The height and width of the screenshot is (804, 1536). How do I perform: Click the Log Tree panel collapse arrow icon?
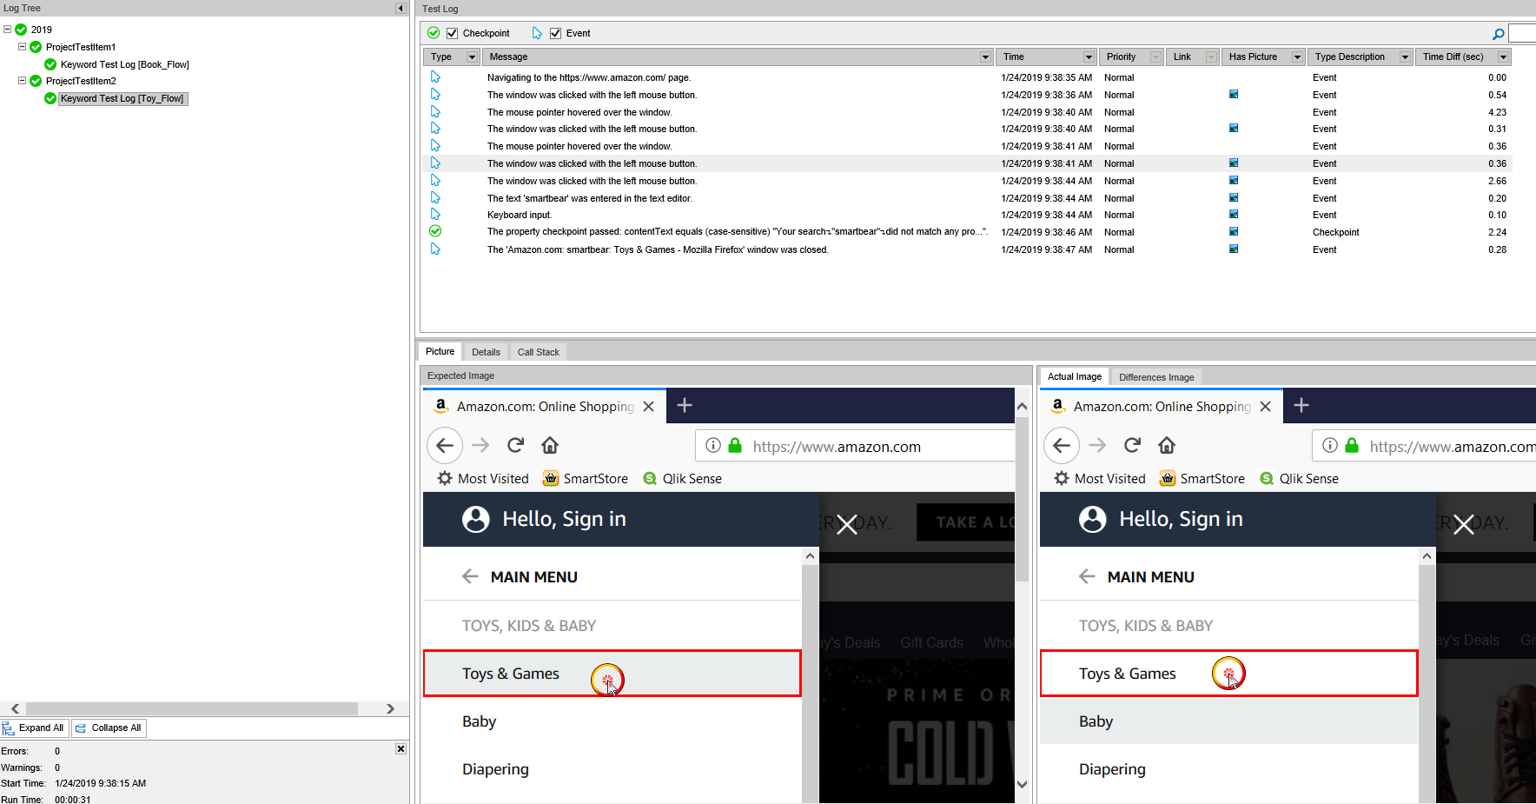(401, 8)
